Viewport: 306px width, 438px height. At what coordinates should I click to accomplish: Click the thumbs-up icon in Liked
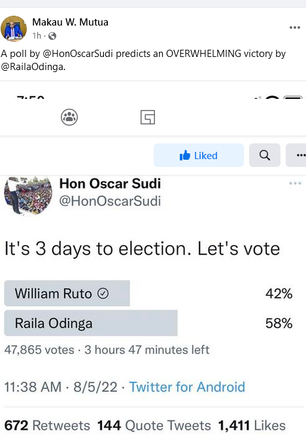point(185,155)
